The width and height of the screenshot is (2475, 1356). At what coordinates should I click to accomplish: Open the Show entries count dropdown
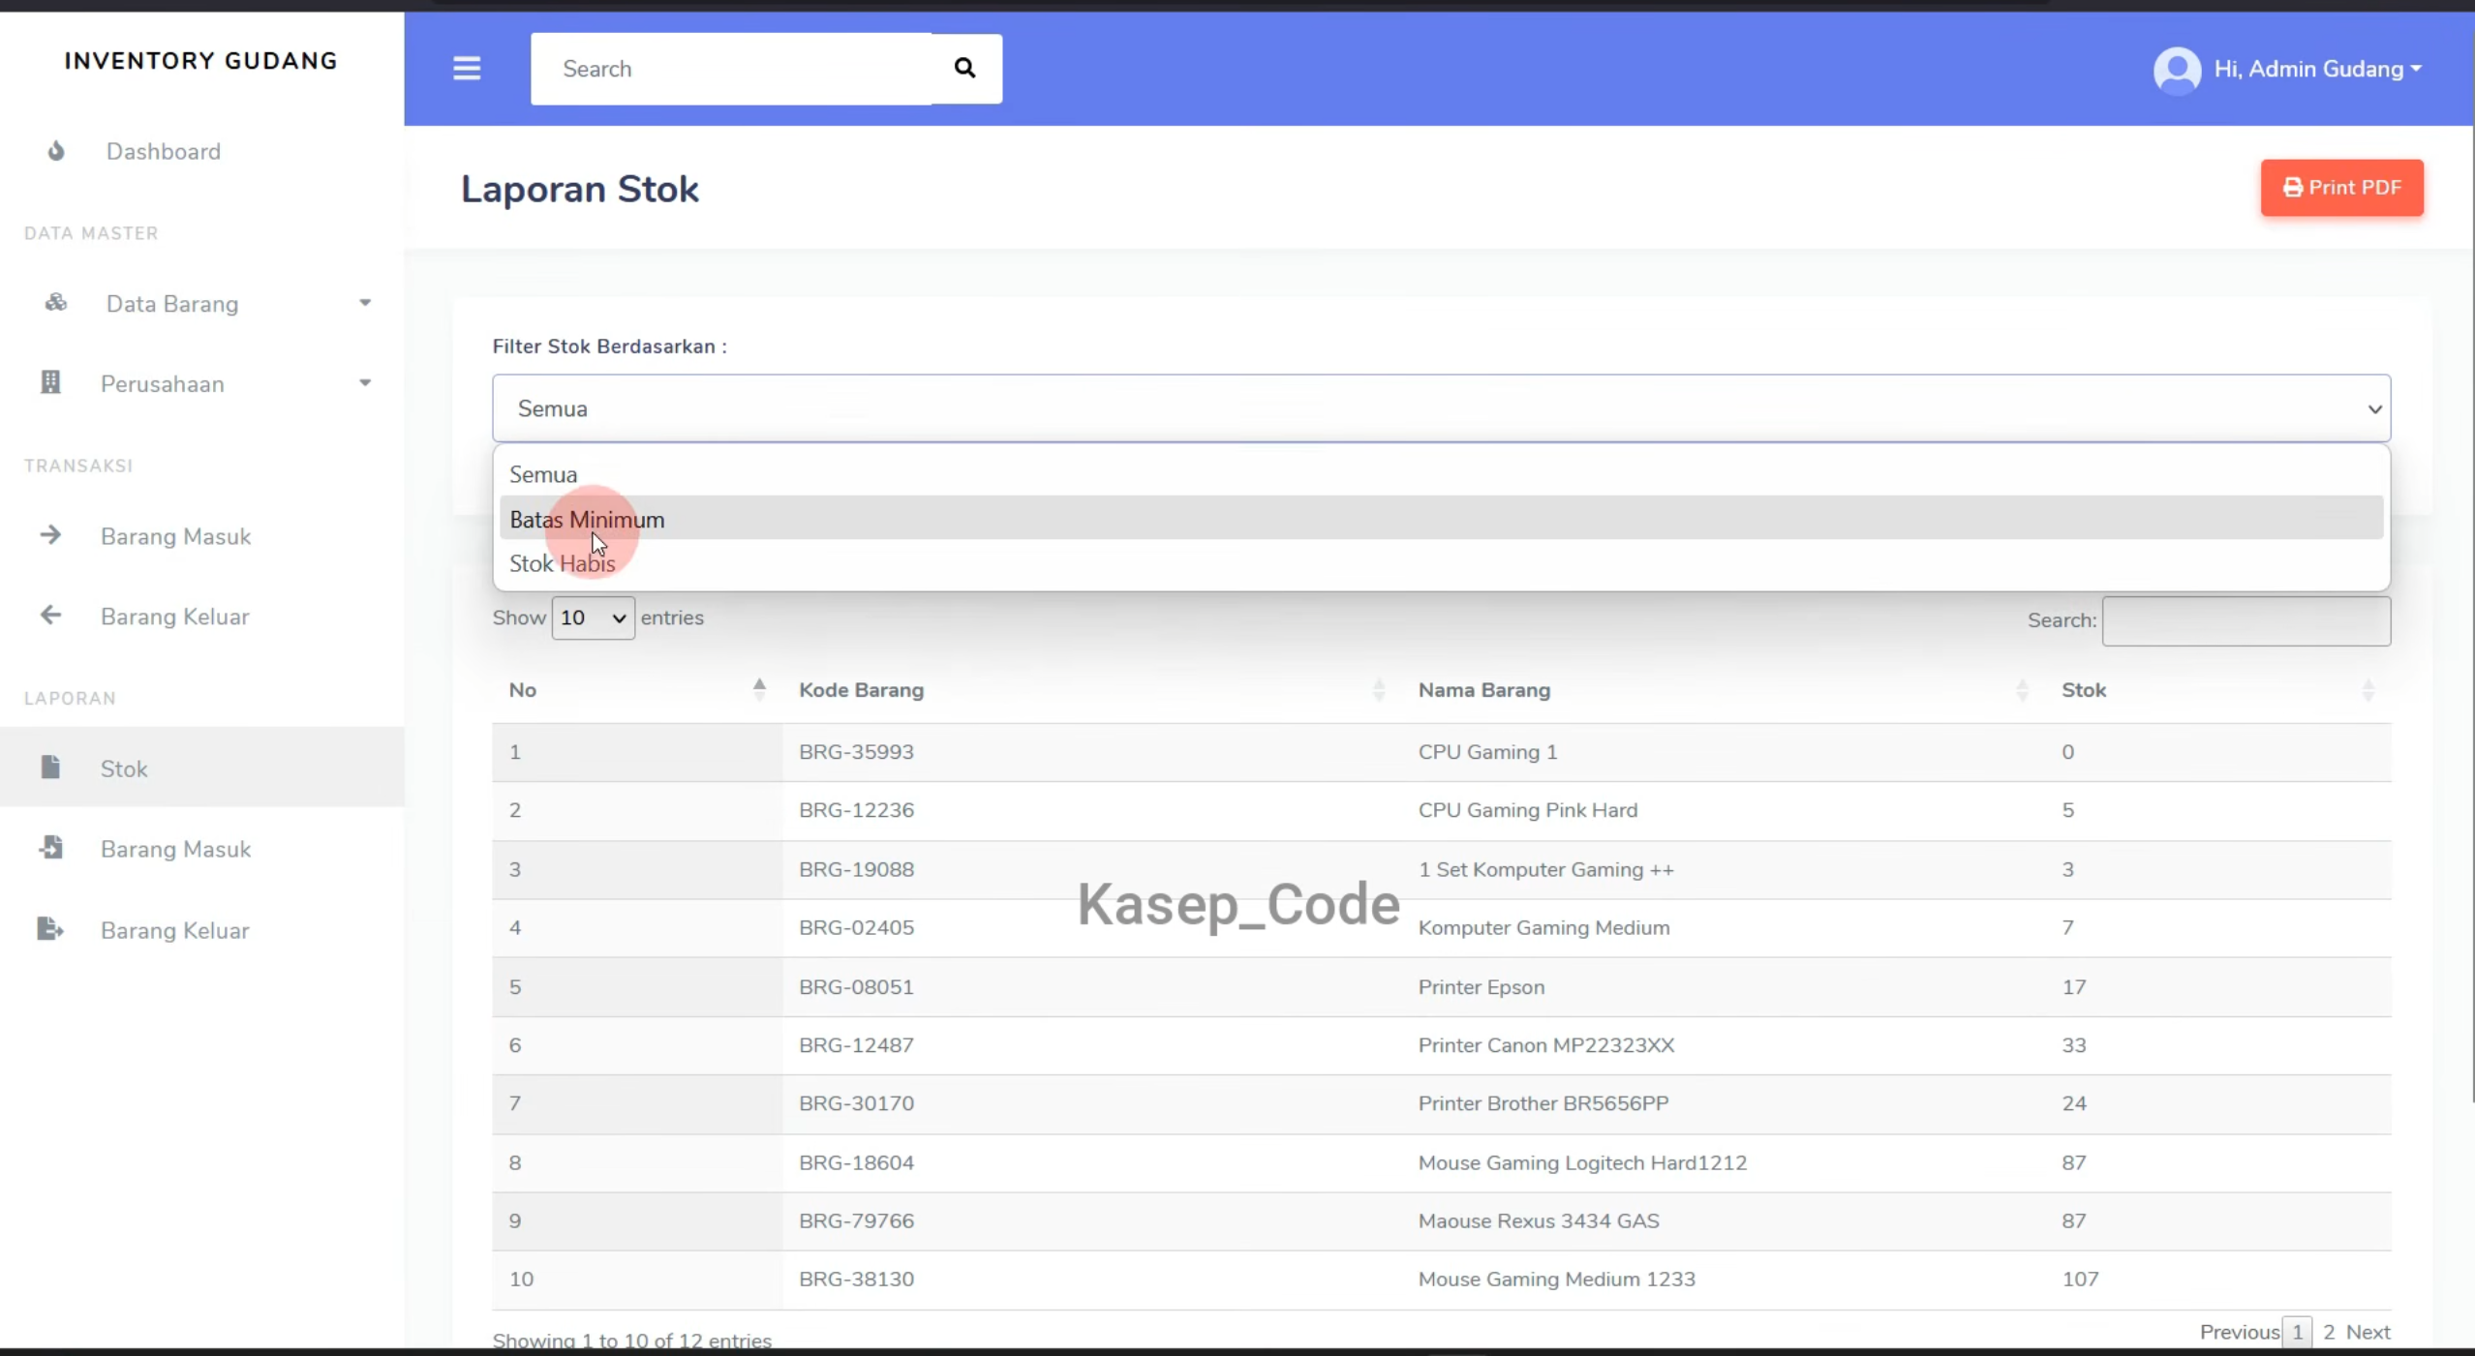coord(594,618)
